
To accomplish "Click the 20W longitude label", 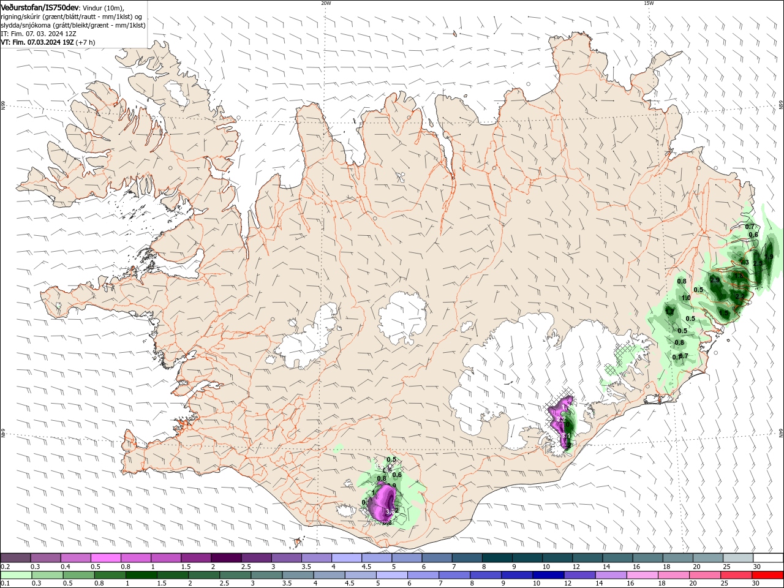I will [326, 3].
